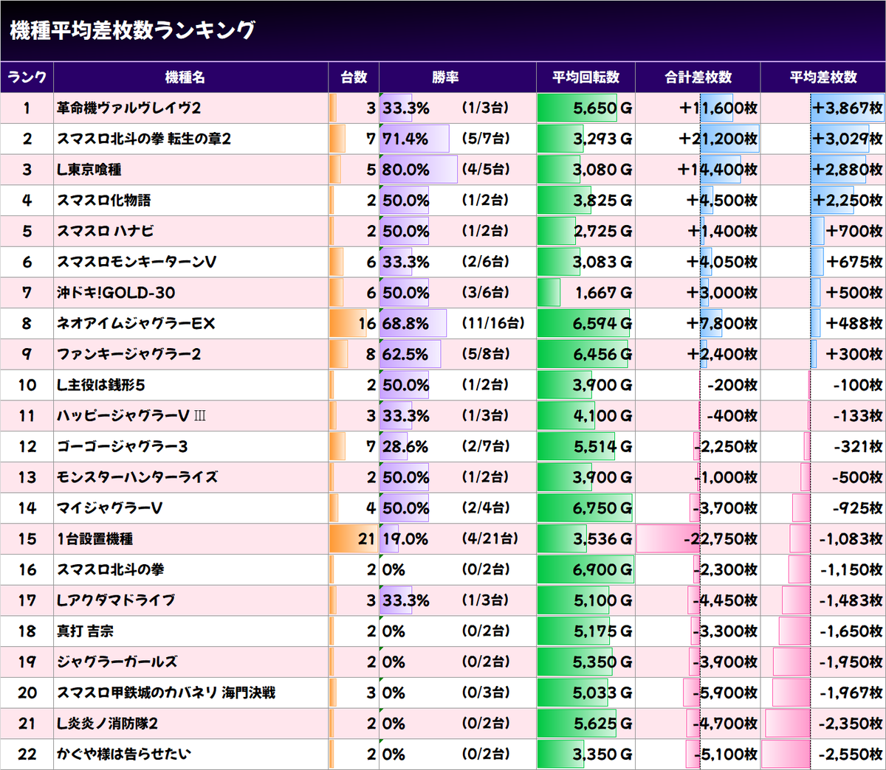Click the 1,667 G average spins cell
886x770 pixels.
(x=585, y=293)
